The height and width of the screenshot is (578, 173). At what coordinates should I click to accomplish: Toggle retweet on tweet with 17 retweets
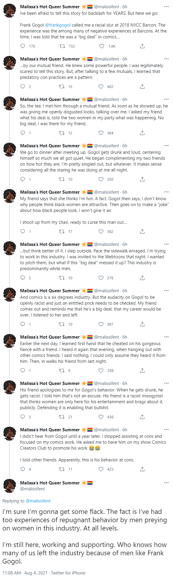coord(62,231)
